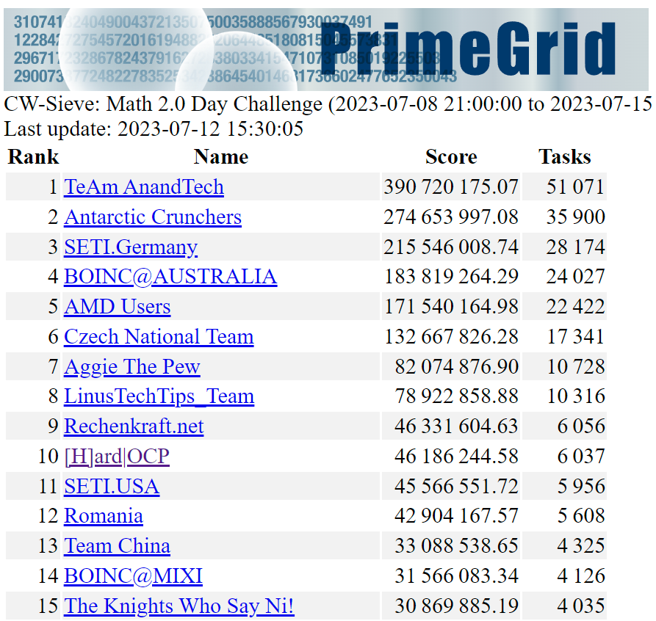Click tasks count 17 341
Screen dimensions: 656x621
click(576, 337)
